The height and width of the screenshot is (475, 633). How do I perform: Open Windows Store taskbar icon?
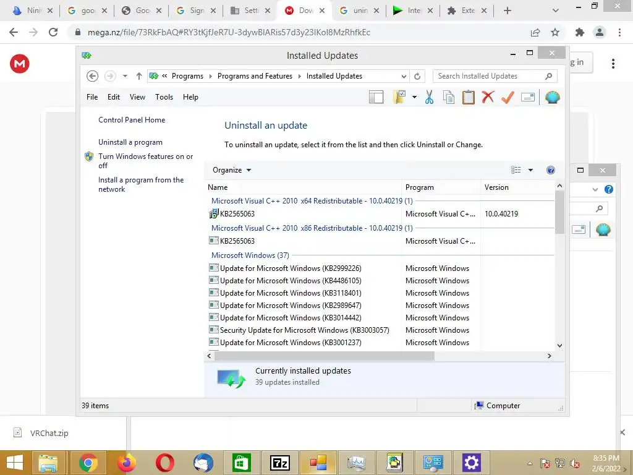[x=242, y=463]
